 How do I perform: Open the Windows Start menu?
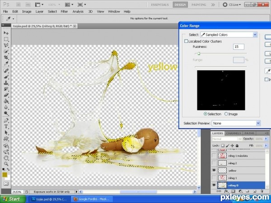pos(13,199)
